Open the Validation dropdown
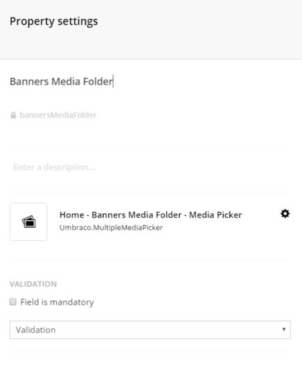 coord(150,330)
